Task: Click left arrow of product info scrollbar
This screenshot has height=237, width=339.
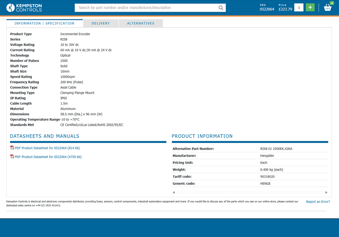Action: [174, 192]
